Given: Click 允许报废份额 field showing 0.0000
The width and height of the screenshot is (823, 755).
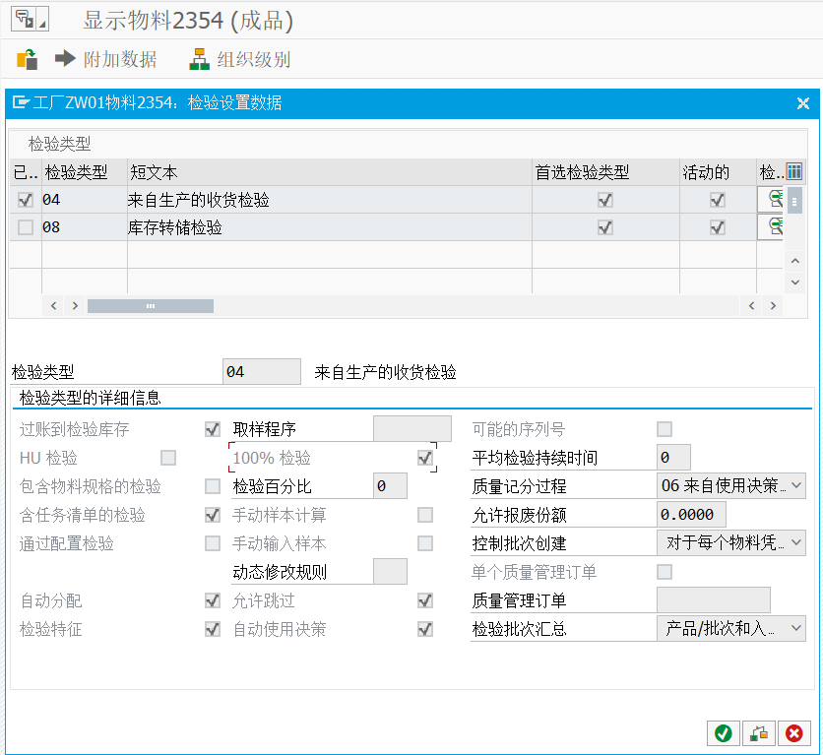Looking at the screenshot, I should pos(691,514).
